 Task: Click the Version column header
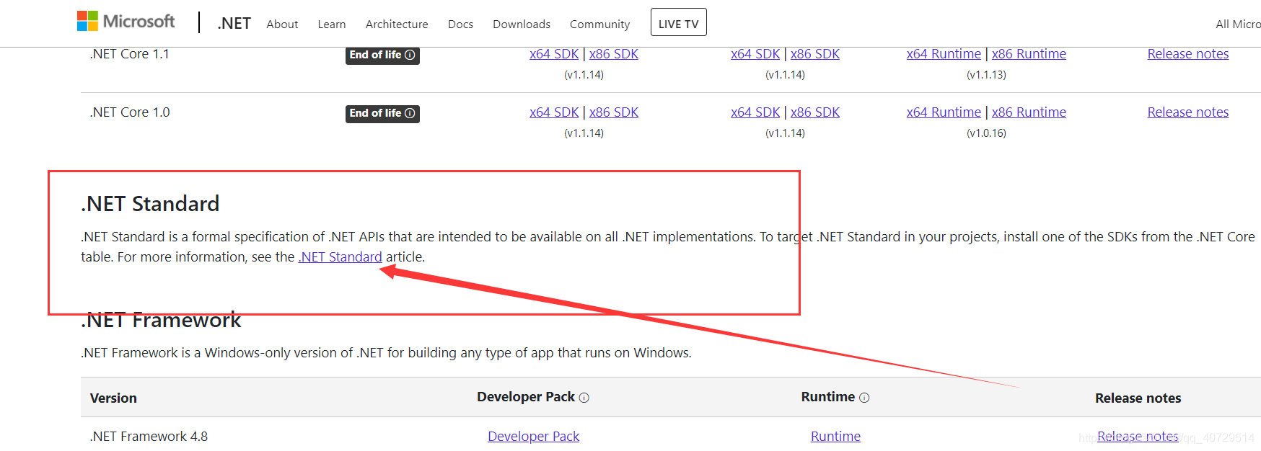pyautogui.click(x=113, y=398)
